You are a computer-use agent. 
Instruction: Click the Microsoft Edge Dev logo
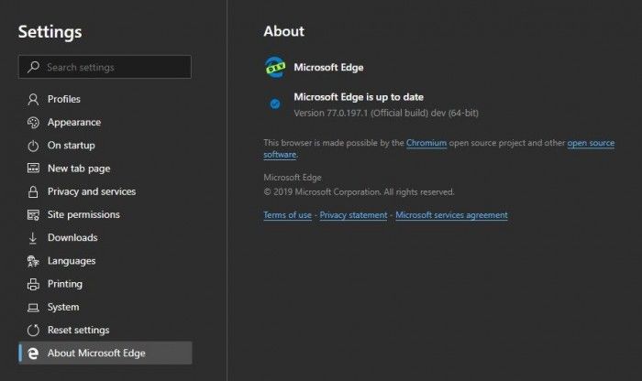tap(275, 68)
